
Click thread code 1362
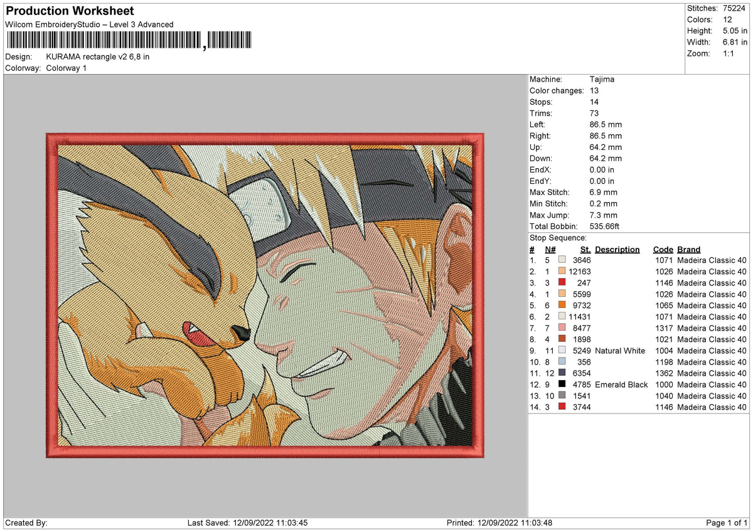tap(664, 373)
